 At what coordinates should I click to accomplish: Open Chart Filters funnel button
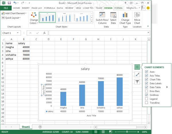137,82
